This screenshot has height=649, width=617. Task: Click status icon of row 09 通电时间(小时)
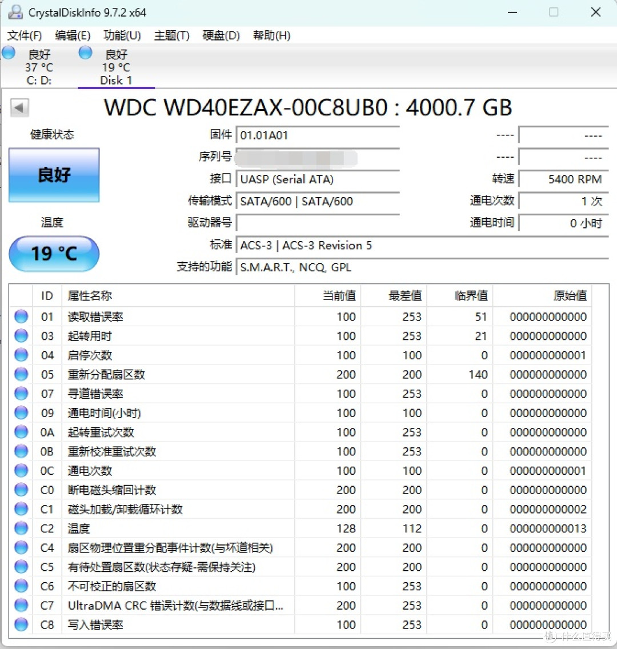(21, 412)
